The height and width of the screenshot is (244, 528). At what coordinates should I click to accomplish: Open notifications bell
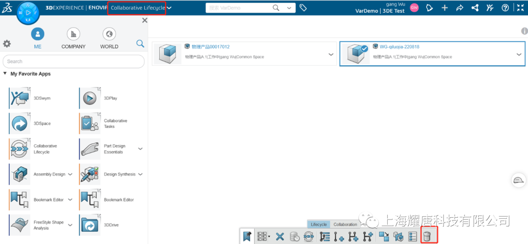coord(429,8)
